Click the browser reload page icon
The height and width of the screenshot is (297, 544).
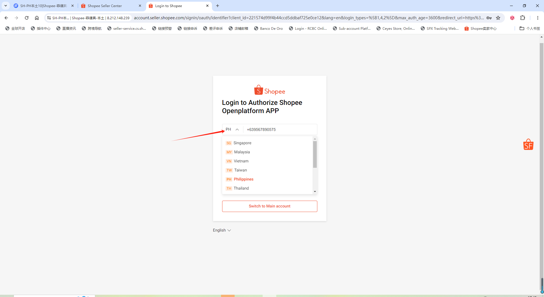click(27, 18)
